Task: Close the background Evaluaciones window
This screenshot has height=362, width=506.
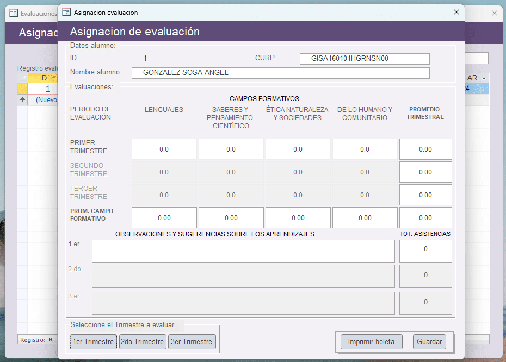Action: coord(495,13)
